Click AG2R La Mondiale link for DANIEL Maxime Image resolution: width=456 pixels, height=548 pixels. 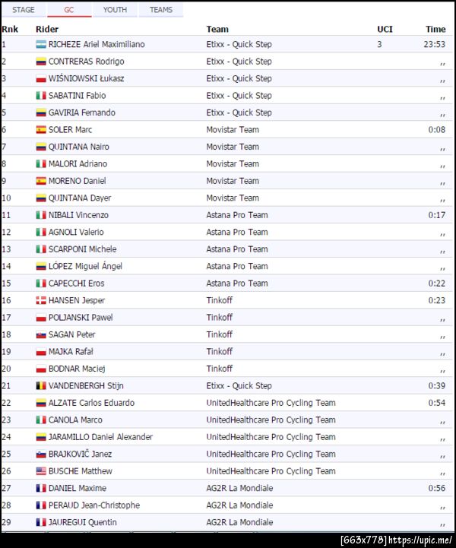coord(239,488)
